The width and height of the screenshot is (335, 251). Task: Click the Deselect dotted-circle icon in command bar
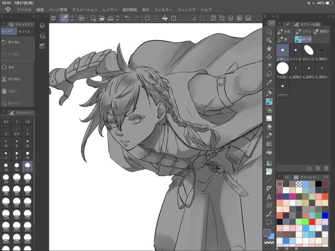coord(147,18)
